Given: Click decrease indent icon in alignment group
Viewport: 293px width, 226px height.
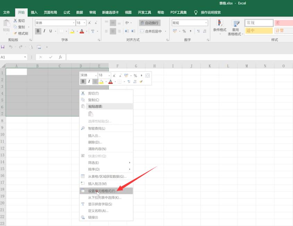Looking at the screenshot, I should point(127,31).
